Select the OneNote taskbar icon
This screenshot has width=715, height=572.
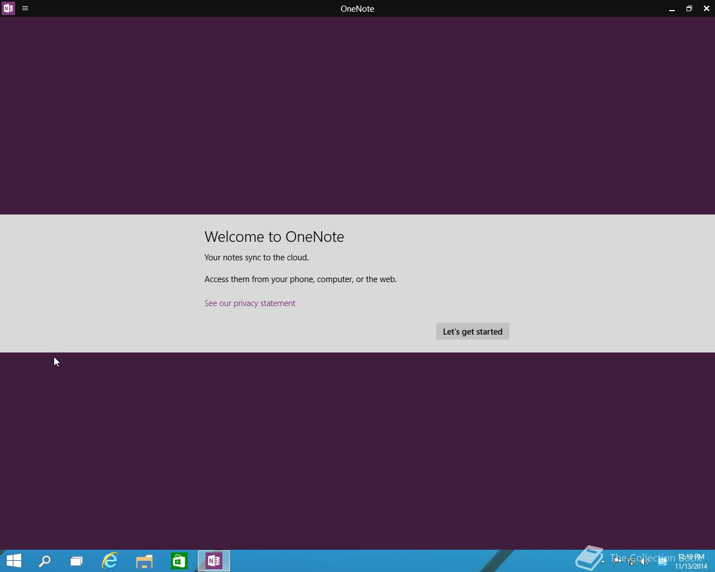pos(214,561)
